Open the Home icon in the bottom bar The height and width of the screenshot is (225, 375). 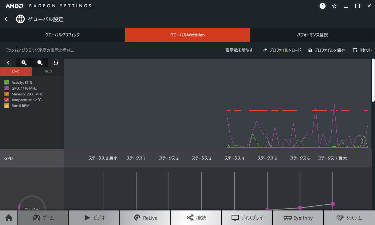pos(9,218)
